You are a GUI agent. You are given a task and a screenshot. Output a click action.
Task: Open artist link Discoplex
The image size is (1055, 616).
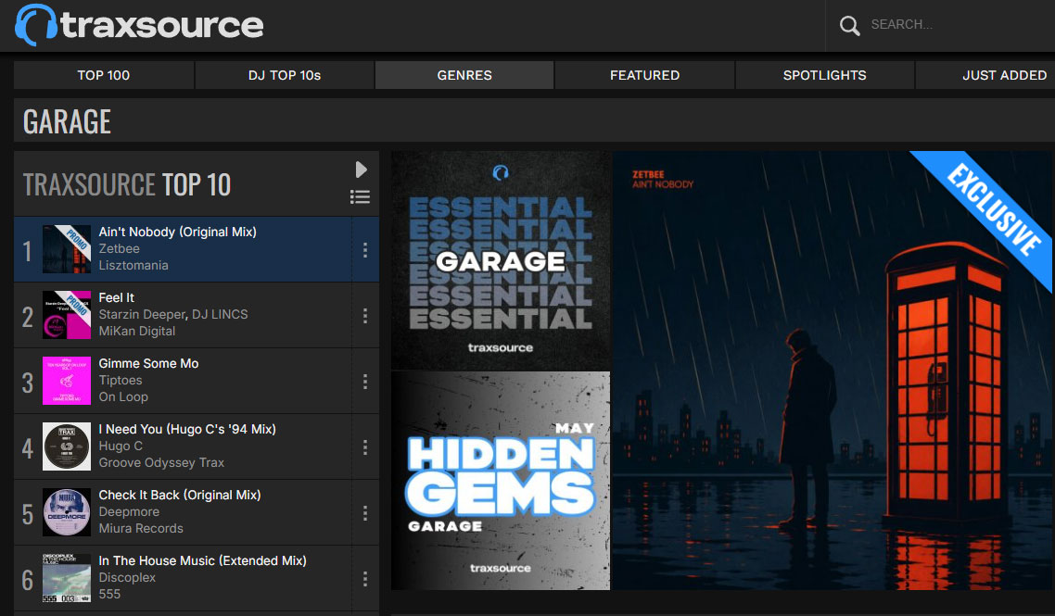pyautogui.click(x=127, y=578)
